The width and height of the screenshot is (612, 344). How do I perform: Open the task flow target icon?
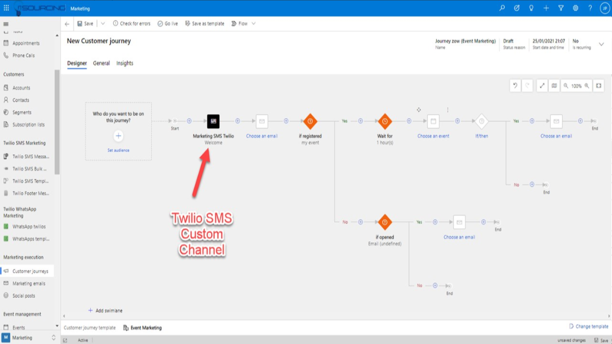click(517, 8)
